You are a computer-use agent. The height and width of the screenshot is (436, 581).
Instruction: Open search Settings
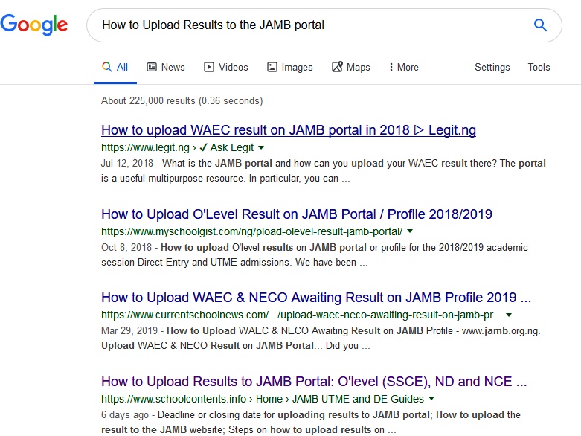[x=492, y=68]
